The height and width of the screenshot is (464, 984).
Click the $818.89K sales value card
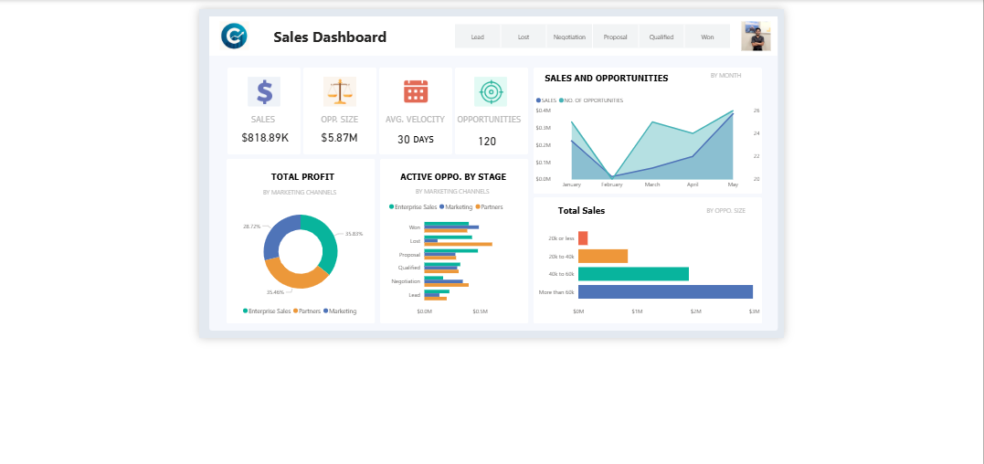pos(264,138)
